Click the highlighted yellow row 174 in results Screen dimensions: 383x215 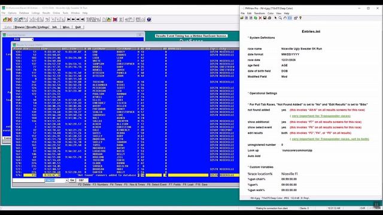click(x=126, y=175)
